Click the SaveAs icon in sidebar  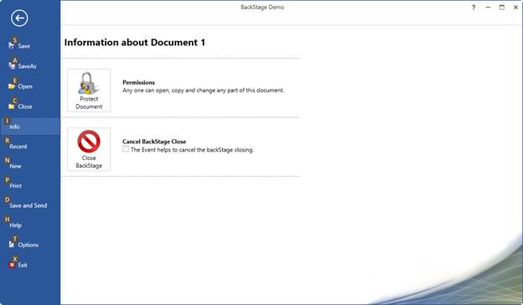12,66
